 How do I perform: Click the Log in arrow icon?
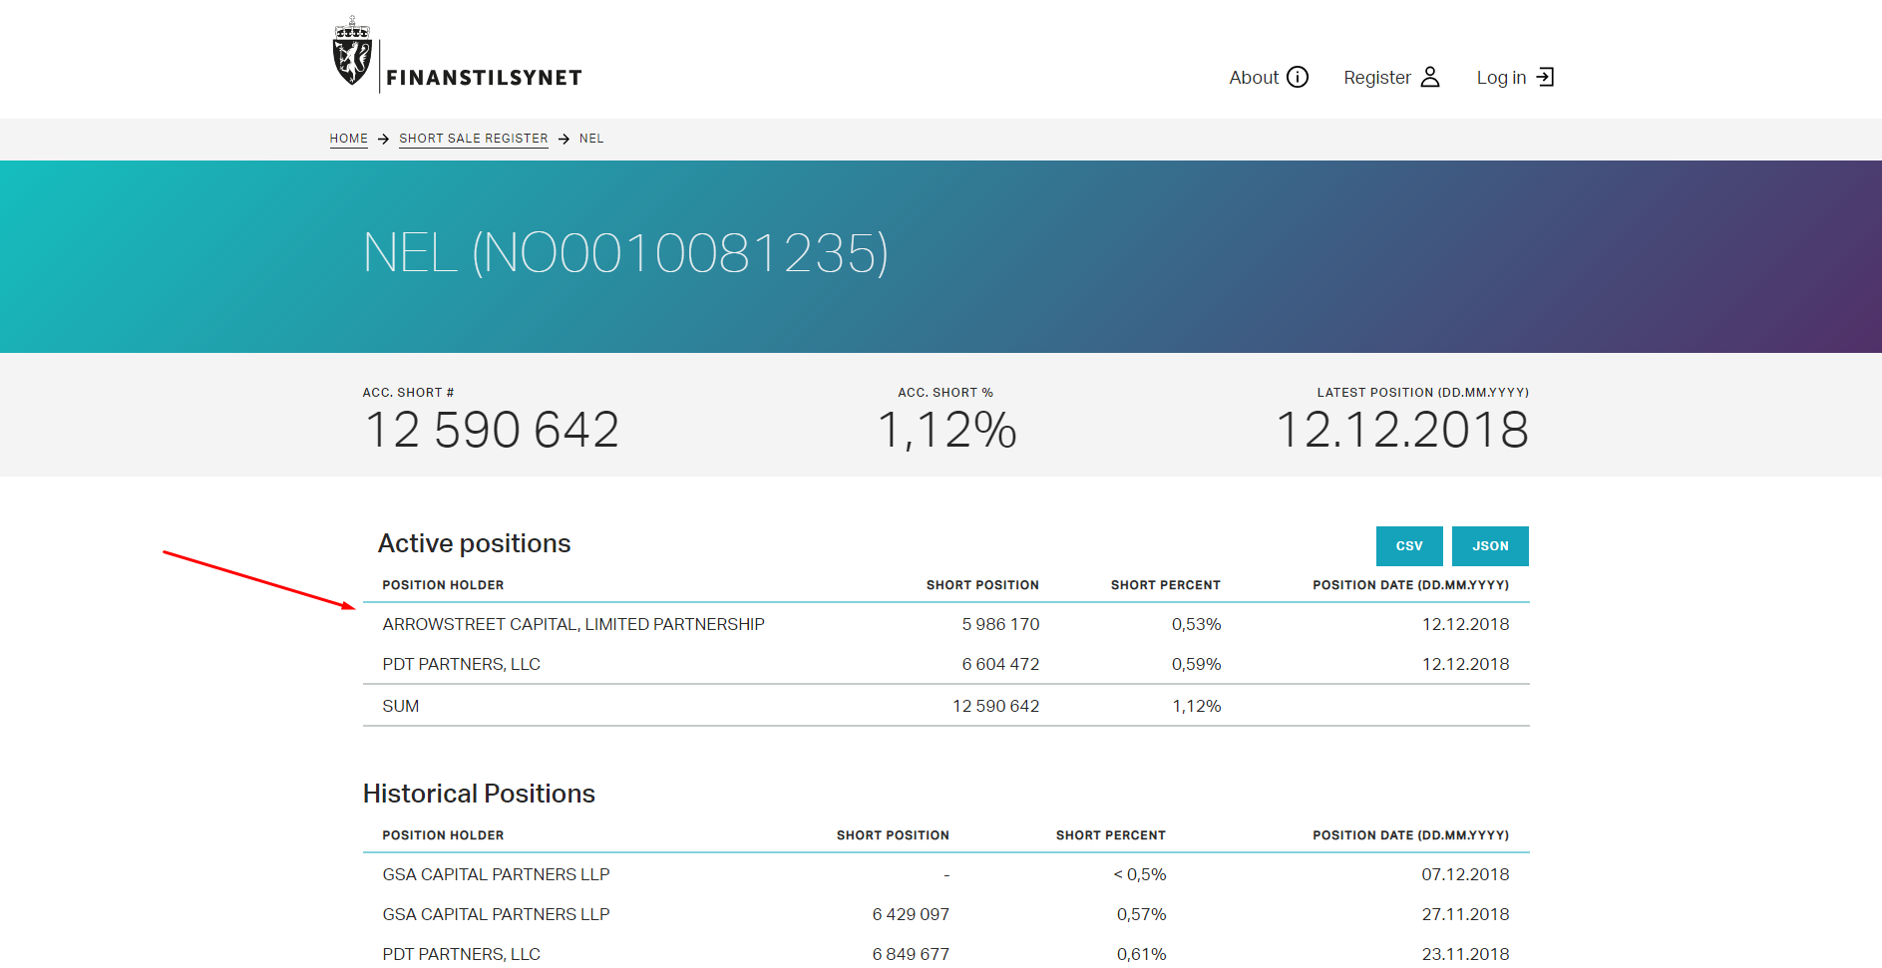1545,77
